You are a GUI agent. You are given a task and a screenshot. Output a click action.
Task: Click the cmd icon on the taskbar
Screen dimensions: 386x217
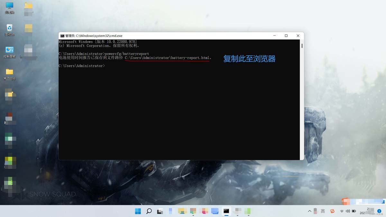coord(226,211)
